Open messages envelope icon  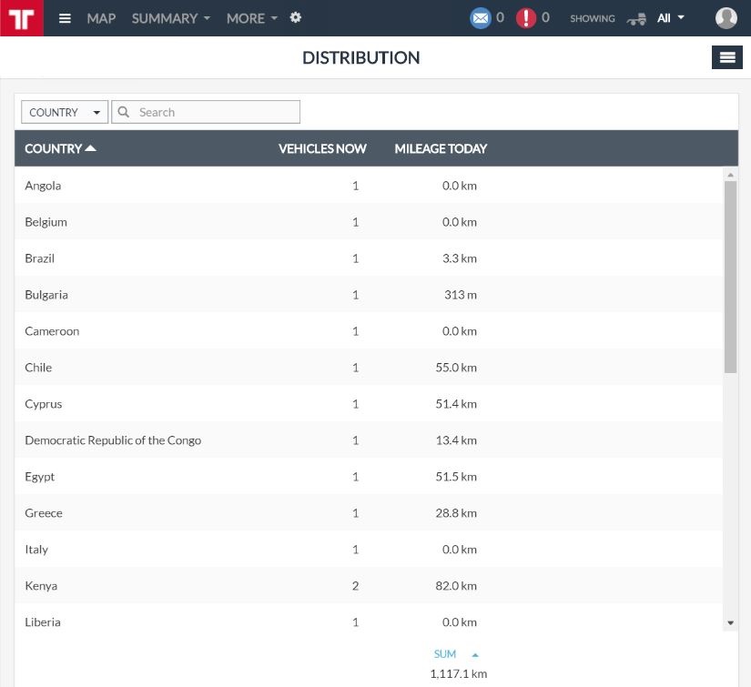coord(480,18)
